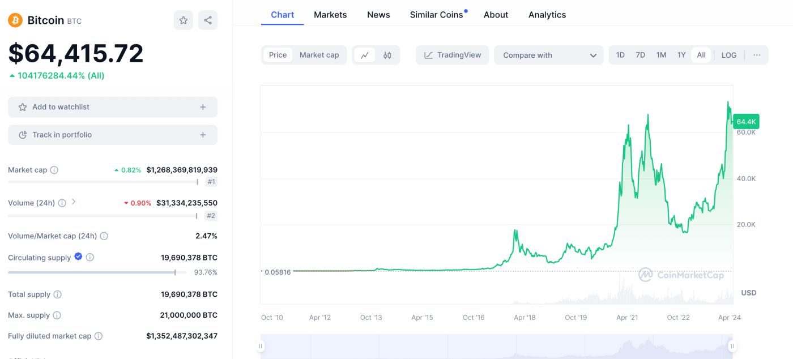Enable LOG scale on chart
Screen dimensions: 793x359
[729, 55]
